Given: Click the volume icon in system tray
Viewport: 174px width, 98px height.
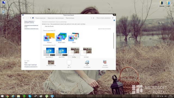Looking at the screenshot, I should point(163,96).
